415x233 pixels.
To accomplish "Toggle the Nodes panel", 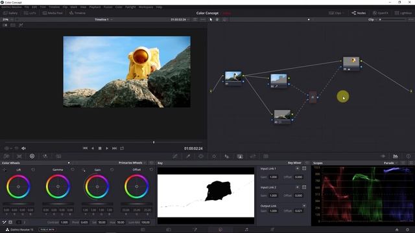I will click(359, 13).
